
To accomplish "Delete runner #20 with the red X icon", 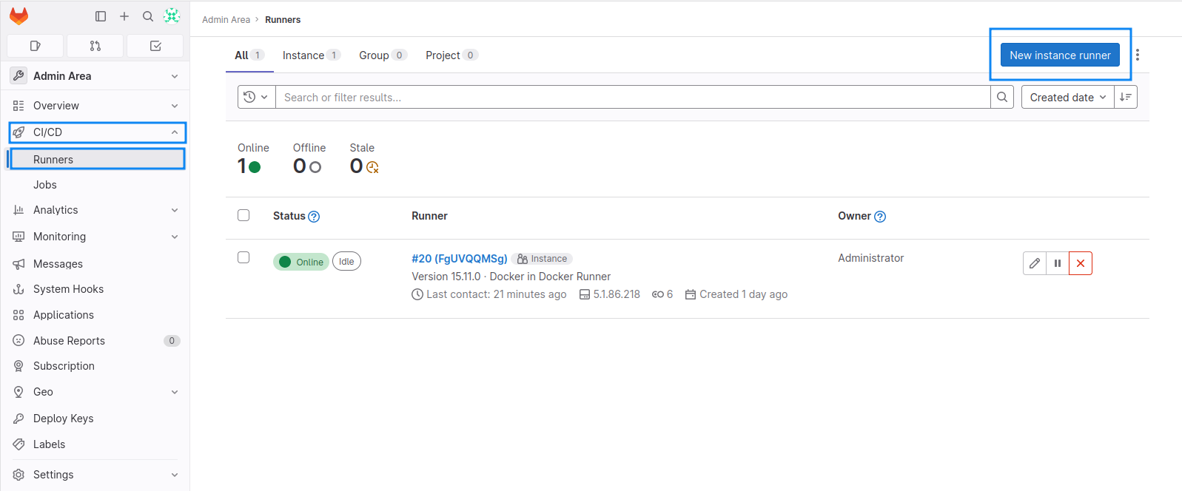I will (1081, 263).
